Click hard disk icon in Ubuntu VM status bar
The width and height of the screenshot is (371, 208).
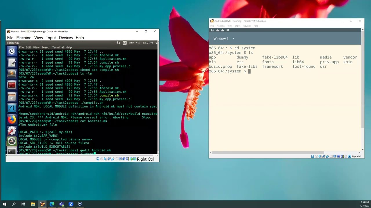(98, 159)
